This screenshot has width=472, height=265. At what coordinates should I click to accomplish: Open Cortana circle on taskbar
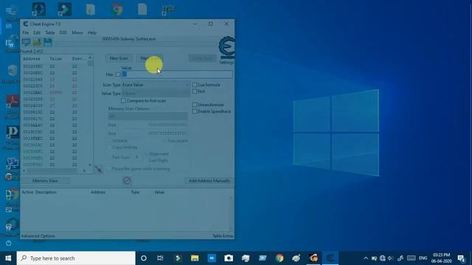144,258
